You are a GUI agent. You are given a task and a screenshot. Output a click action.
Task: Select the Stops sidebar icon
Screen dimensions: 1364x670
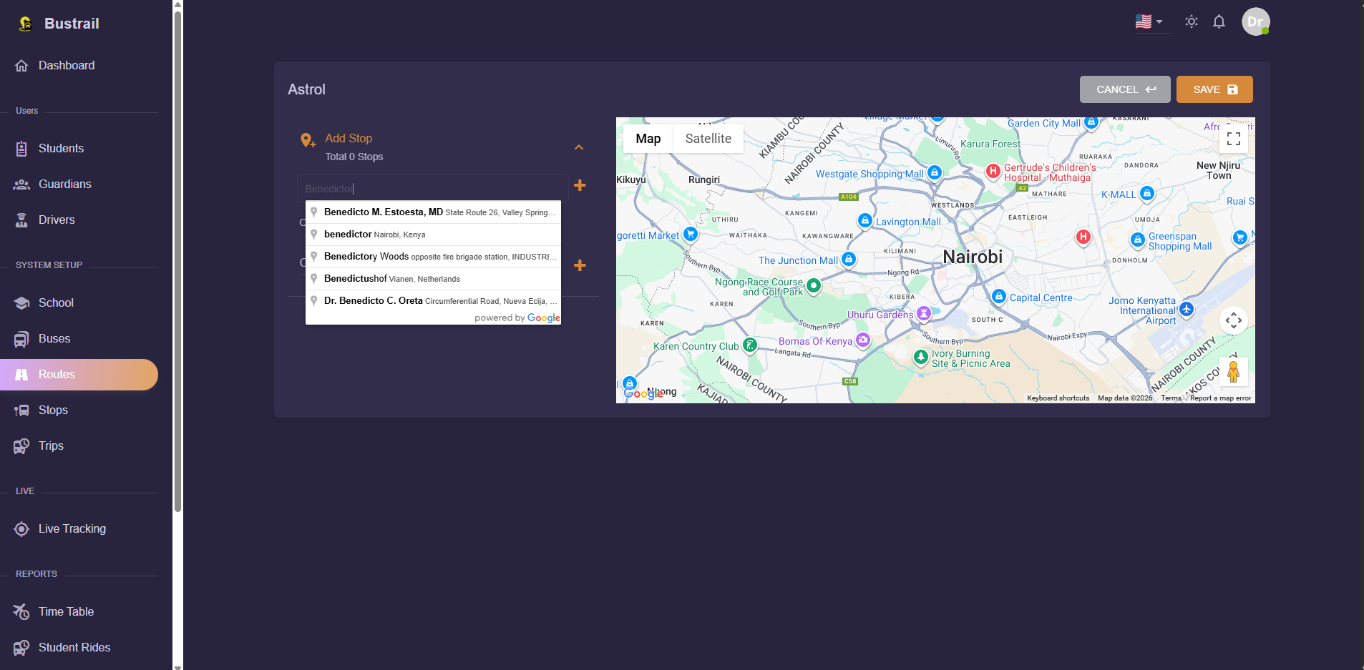[x=21, y=410]
